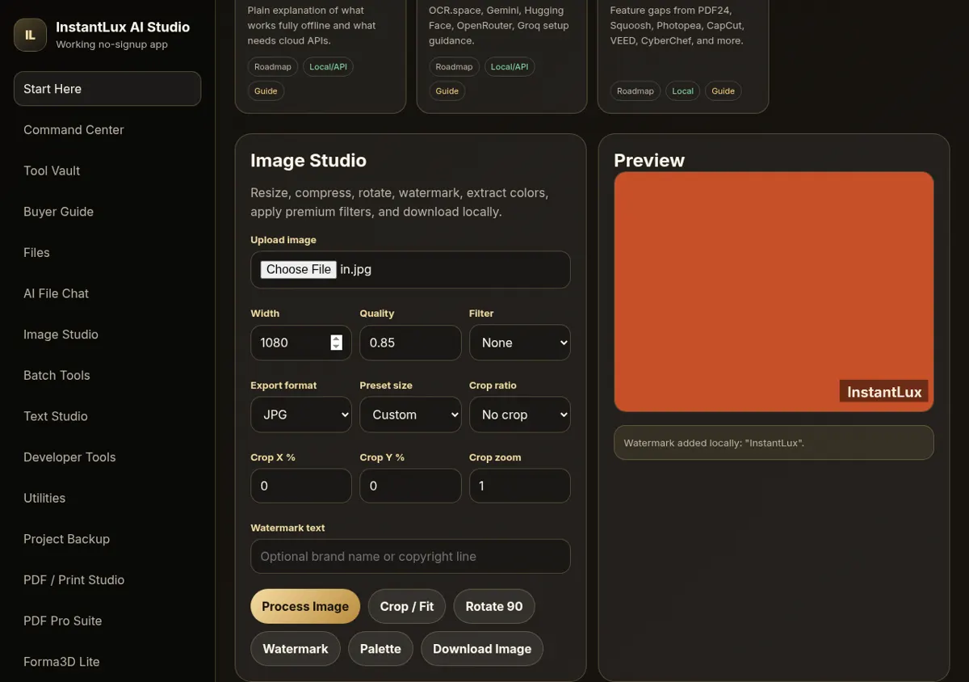Open Start Here in sidebar

(107, 89)
